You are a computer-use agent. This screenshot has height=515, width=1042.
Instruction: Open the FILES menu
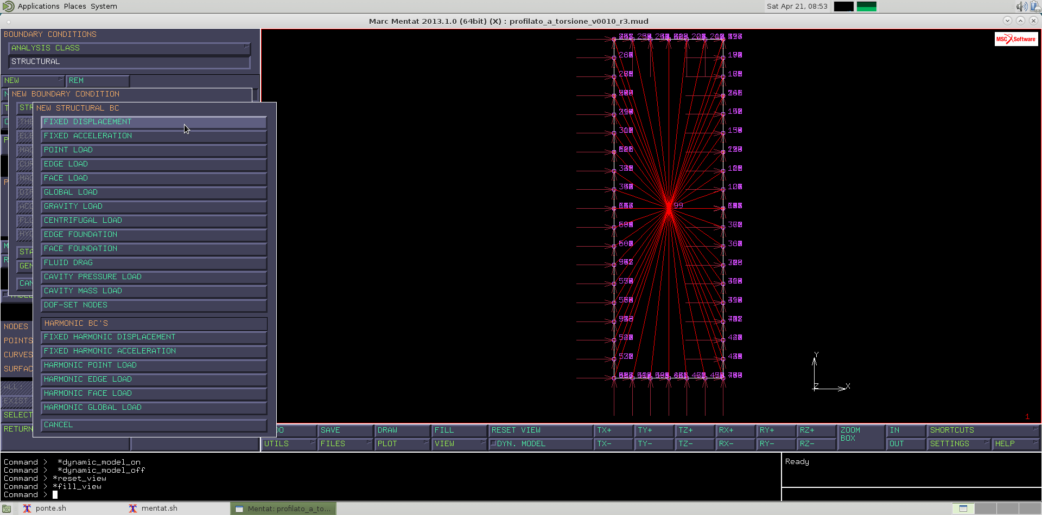coord(345,444)
